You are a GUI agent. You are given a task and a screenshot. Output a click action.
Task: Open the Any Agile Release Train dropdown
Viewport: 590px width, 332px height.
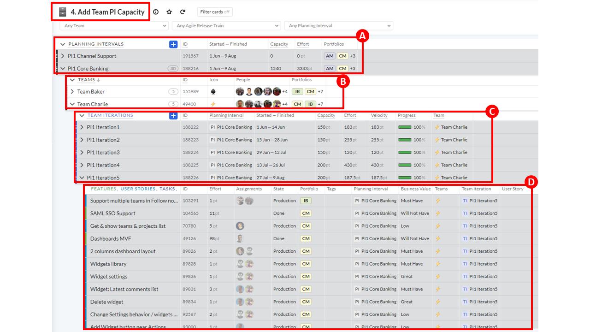(226, 26)
